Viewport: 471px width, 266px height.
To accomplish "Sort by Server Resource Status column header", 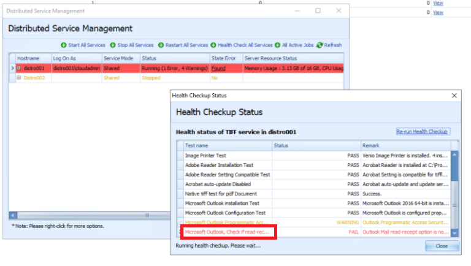I will (293, 58).
